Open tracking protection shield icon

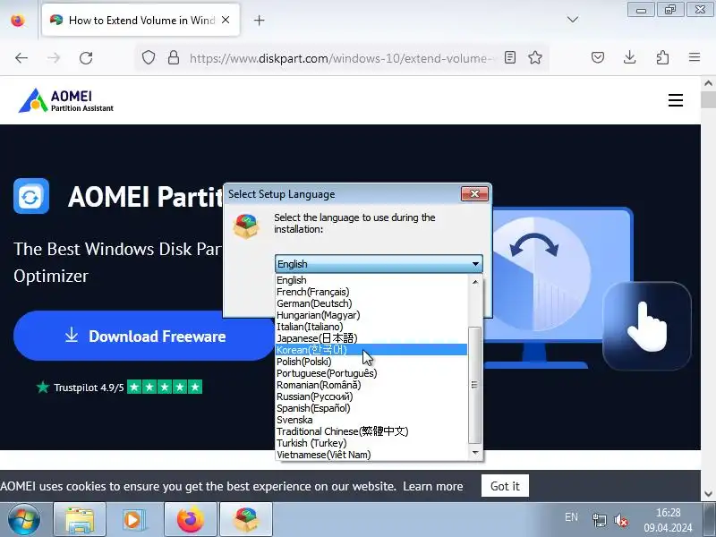point(149,57)
